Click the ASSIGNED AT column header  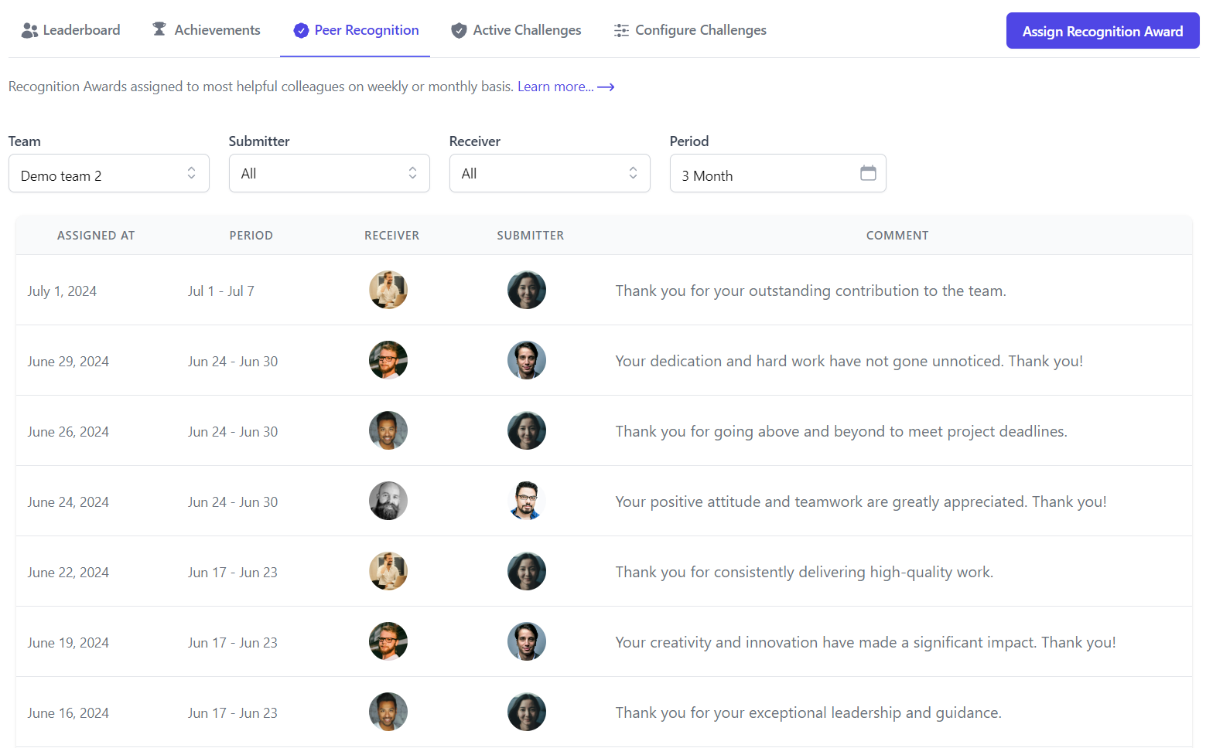(96, 236)
